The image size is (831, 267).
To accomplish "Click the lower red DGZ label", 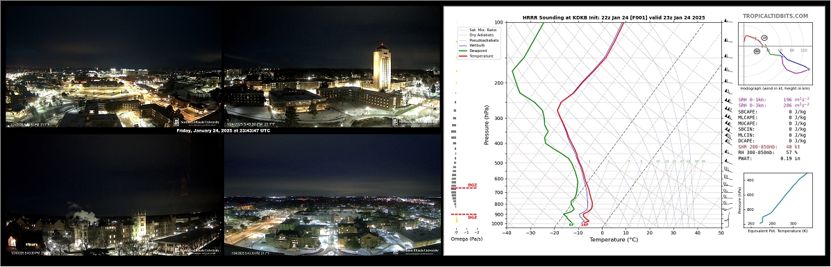I will [472, 217].
